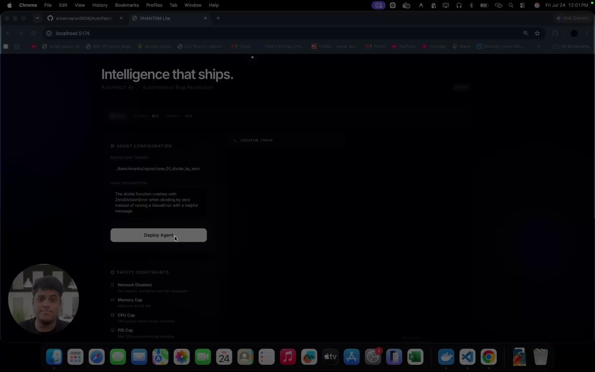
Task: Open the Help menu
Action: pyautogui.click(x=214, y=5)
